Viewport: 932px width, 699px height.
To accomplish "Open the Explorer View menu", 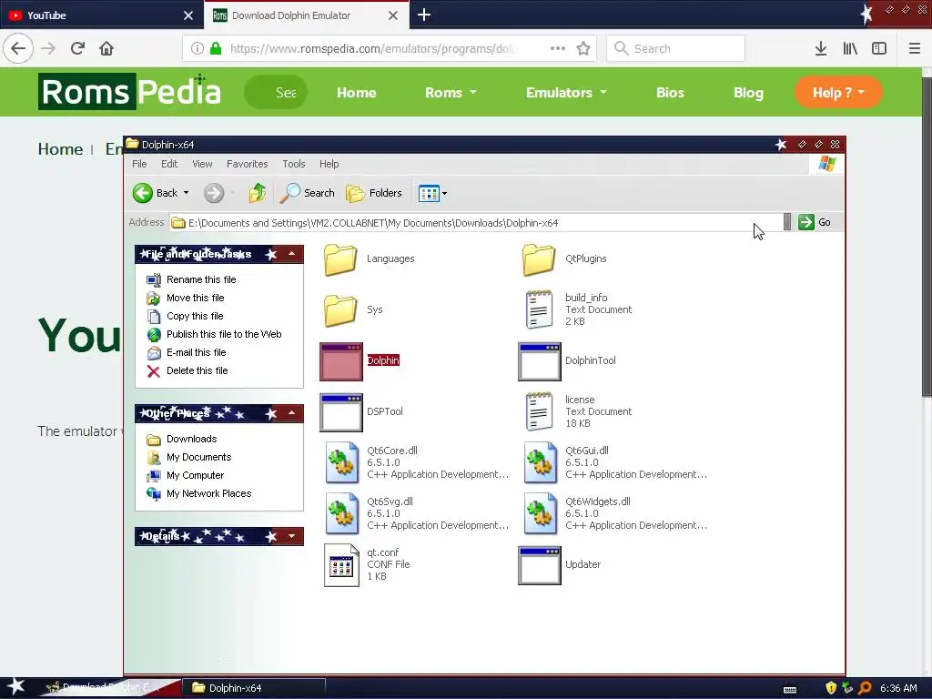I will (202, 164).
